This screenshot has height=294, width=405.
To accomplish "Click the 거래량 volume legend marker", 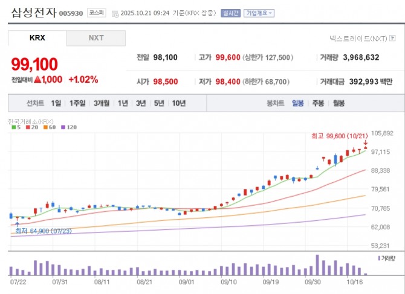I will [379, 258].
